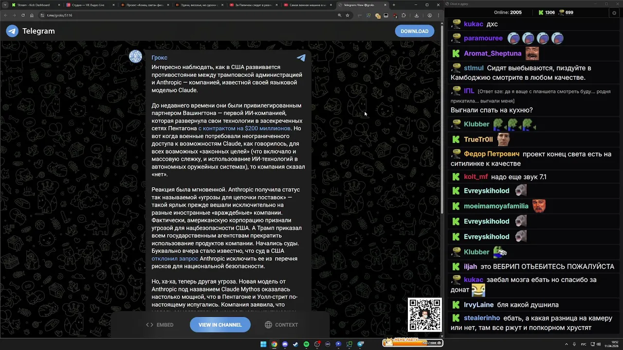Viewport: 623px width, 350px height.
Task: Click the username kukac above the paramouree message
Action: pos(474,24)
